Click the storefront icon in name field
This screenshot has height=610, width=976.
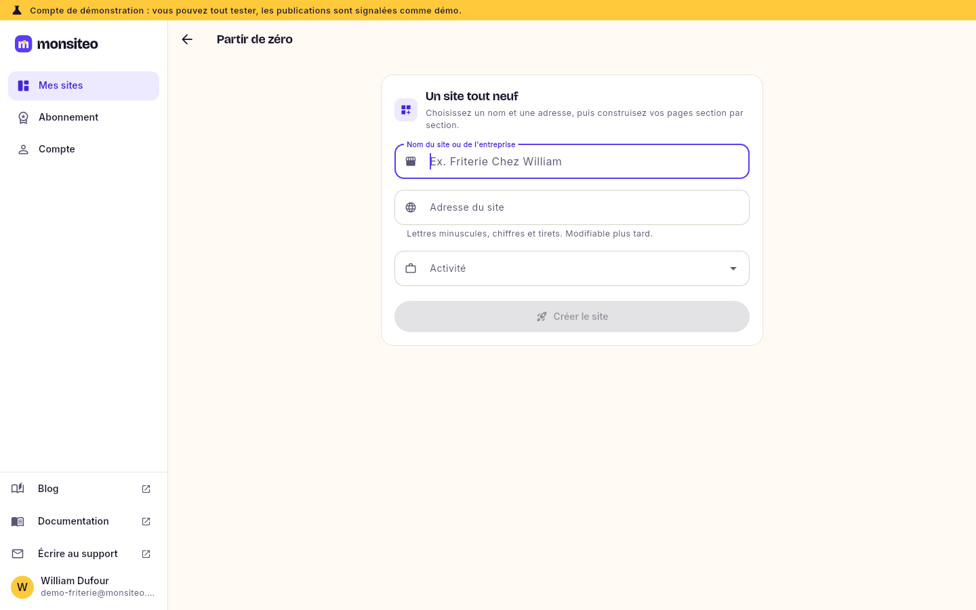pos(411,161)
